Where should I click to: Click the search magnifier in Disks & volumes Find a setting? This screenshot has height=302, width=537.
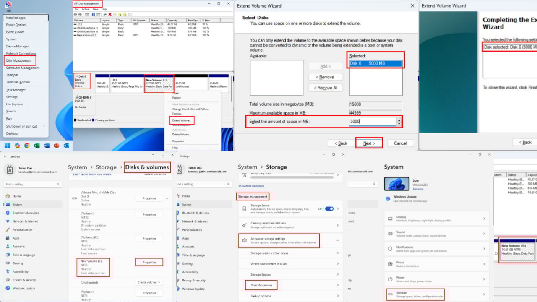pyautogui.click(x=58, y=184)
